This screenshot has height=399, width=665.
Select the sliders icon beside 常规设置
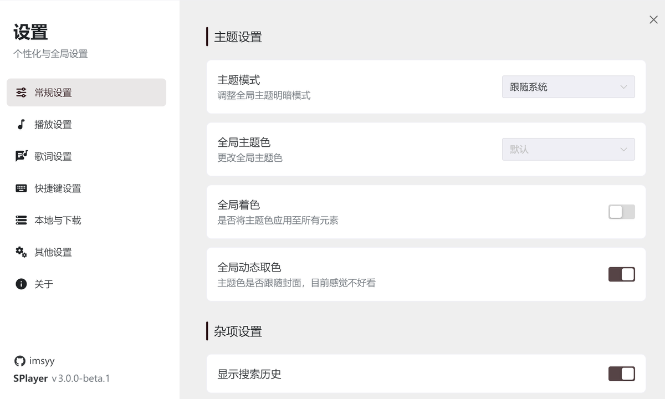click(20, 93)
